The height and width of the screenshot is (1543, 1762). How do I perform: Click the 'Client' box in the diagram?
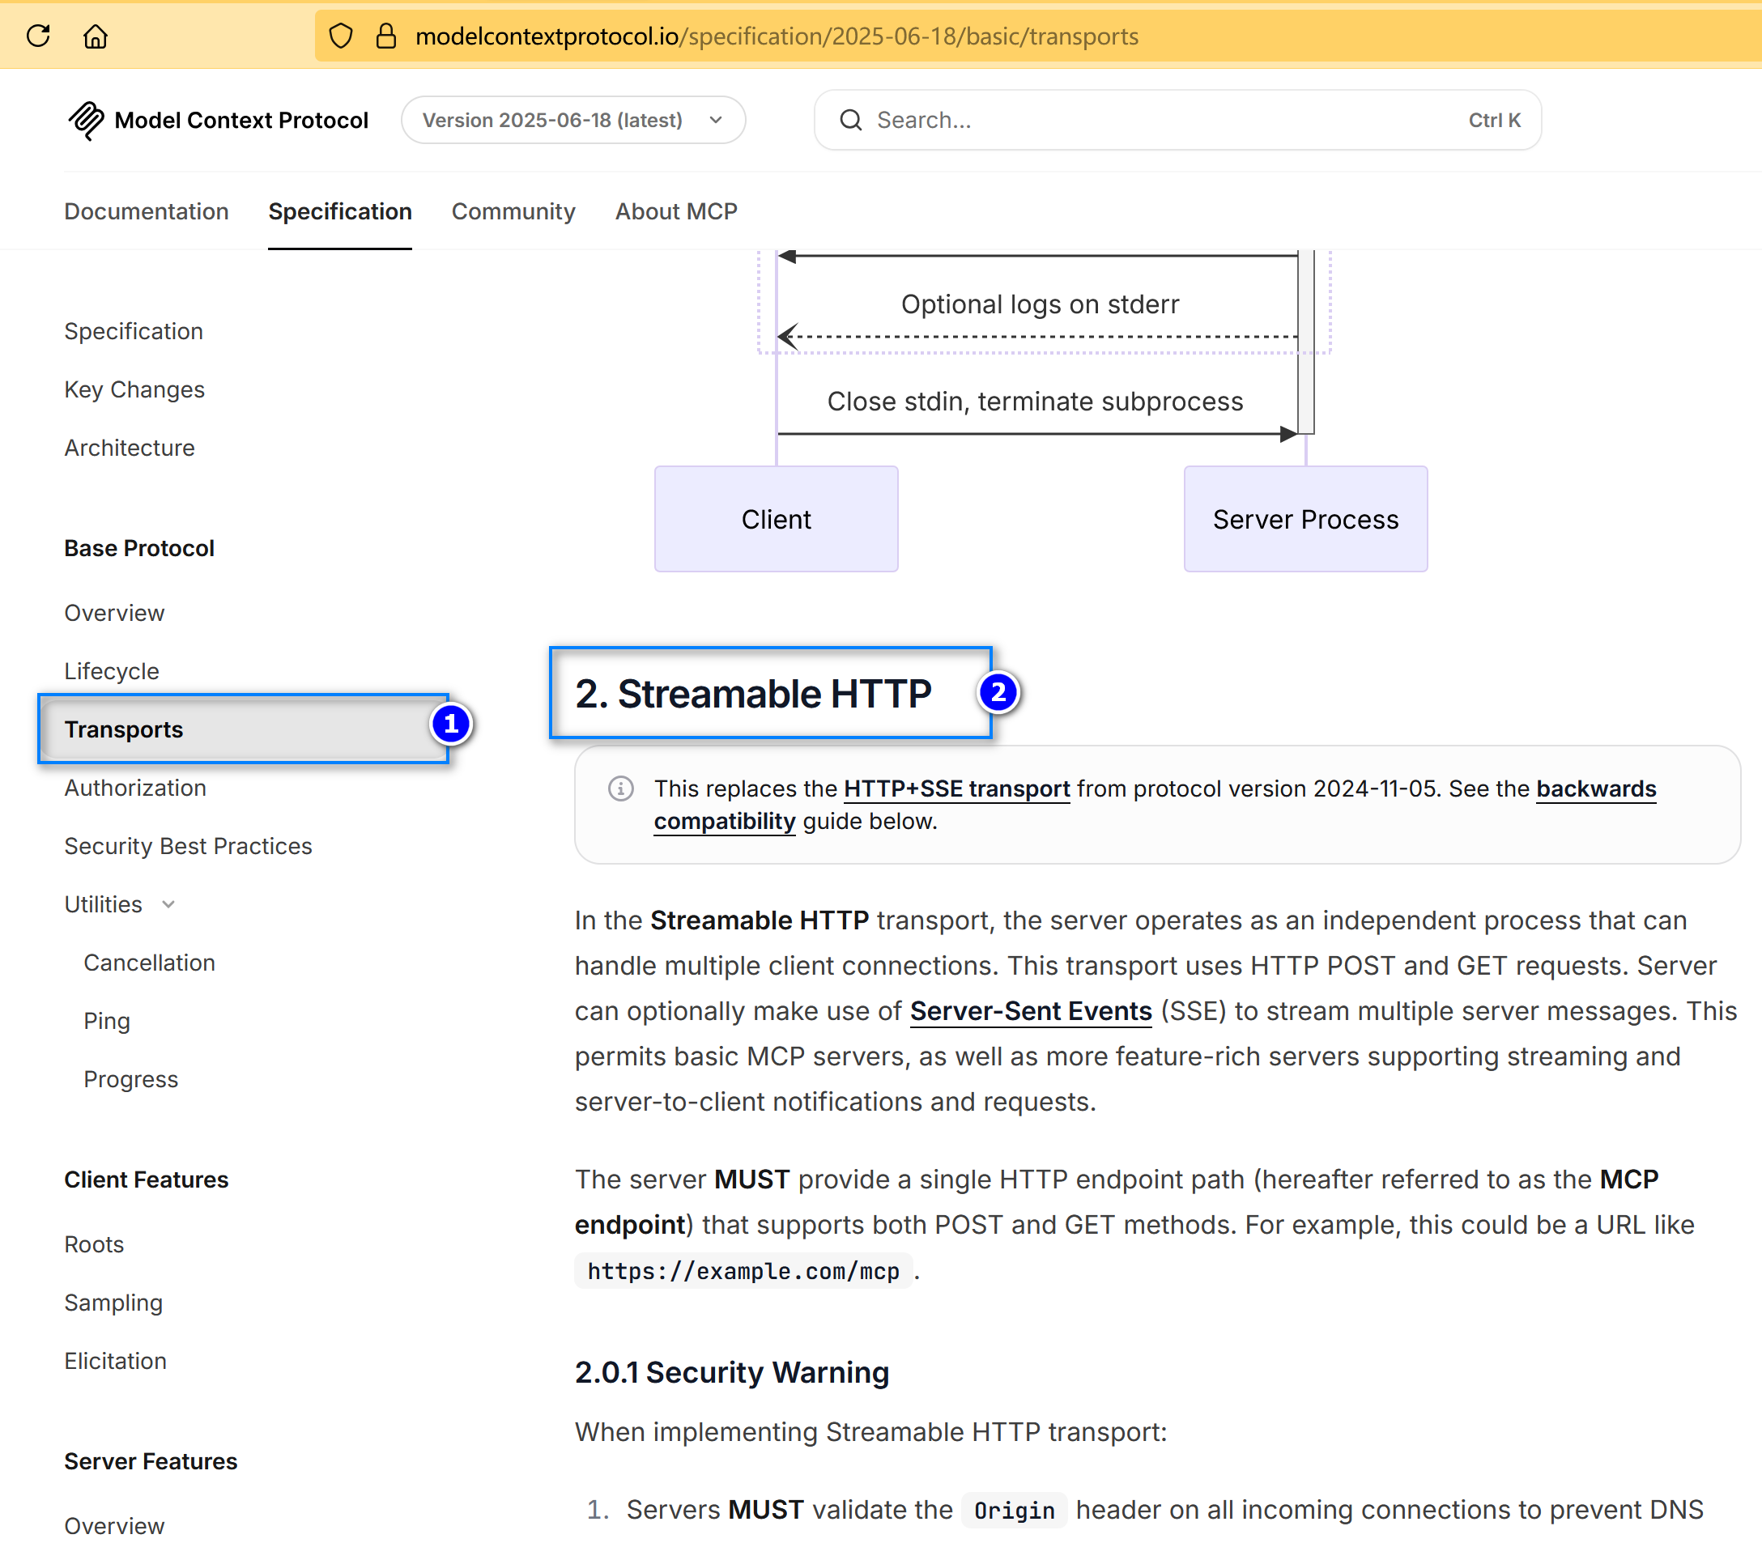click(776, 519)
